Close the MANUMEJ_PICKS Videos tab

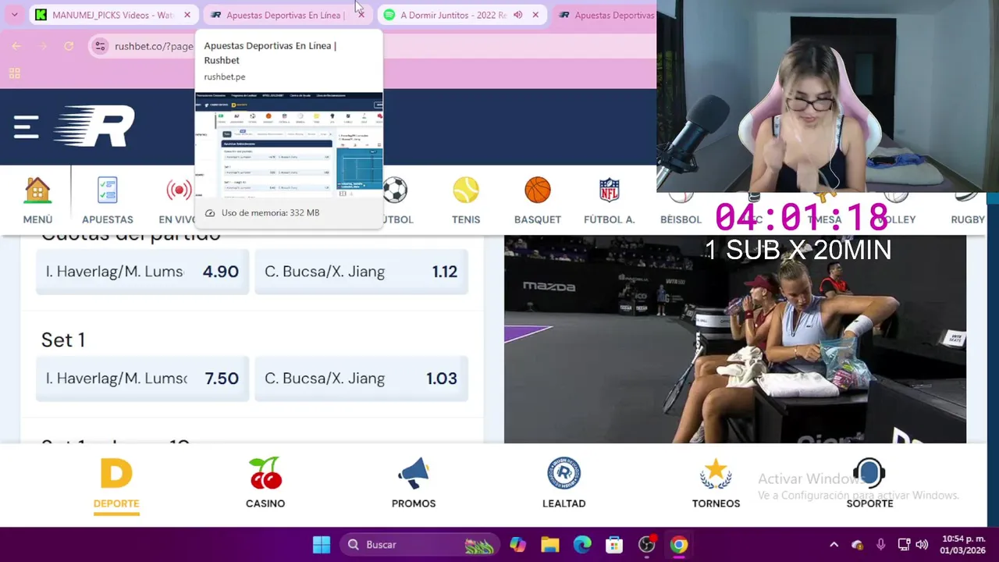(187, 15)
